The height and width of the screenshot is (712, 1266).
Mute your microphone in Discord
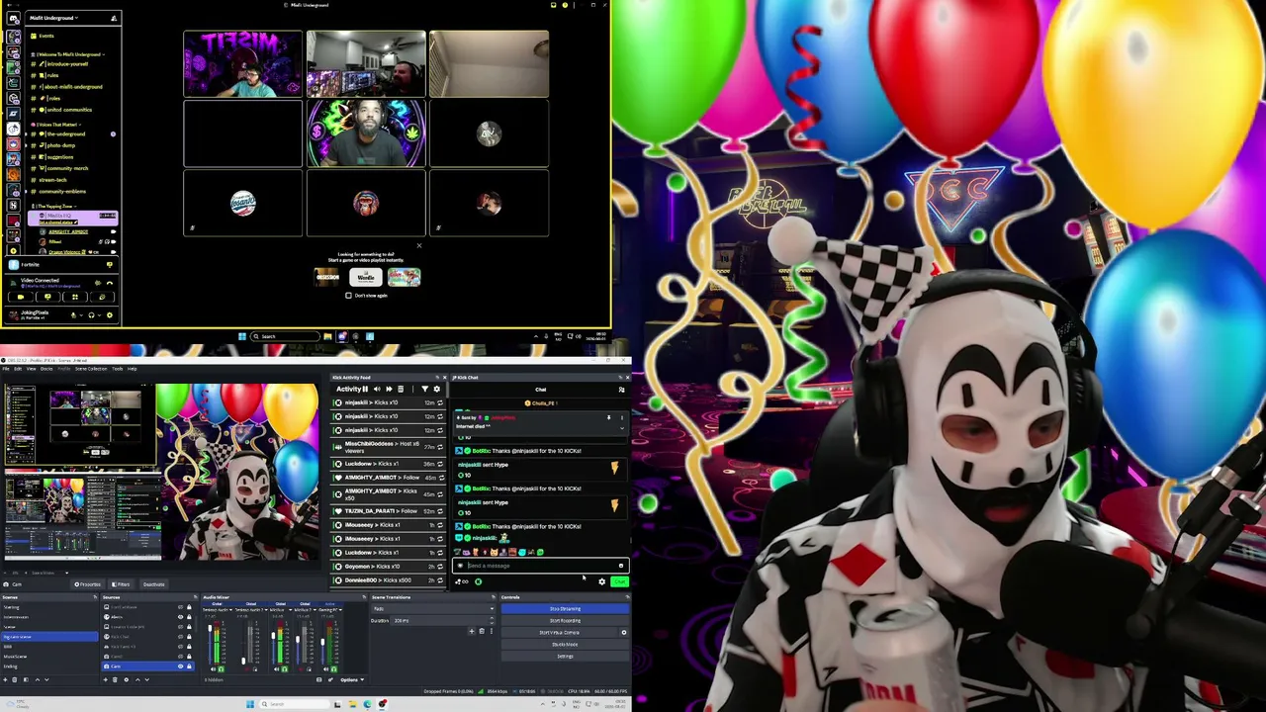pyautogui.click(x=73, y=315)
